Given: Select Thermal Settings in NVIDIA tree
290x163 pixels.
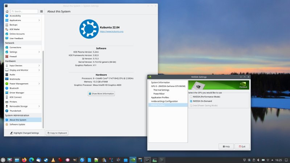Looking at the screenshot, I should (161, 90).
